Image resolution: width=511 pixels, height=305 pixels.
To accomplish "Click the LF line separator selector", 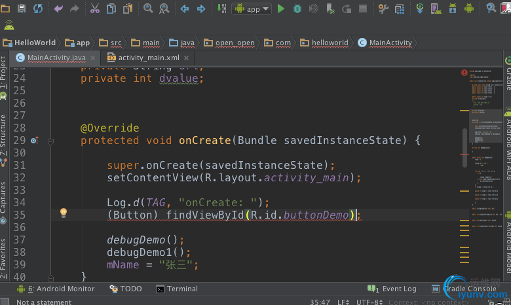I will (343, 302).
